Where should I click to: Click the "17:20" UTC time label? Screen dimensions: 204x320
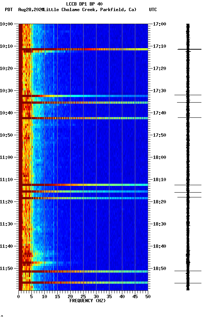point(159,69)
